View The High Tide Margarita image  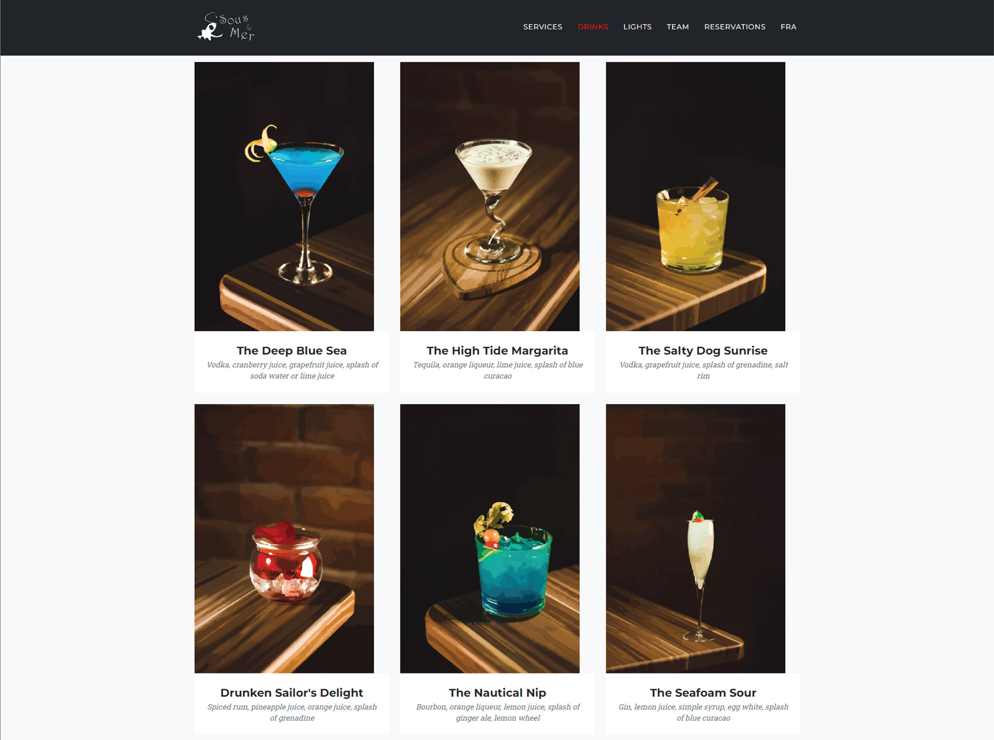click(490, 196)
